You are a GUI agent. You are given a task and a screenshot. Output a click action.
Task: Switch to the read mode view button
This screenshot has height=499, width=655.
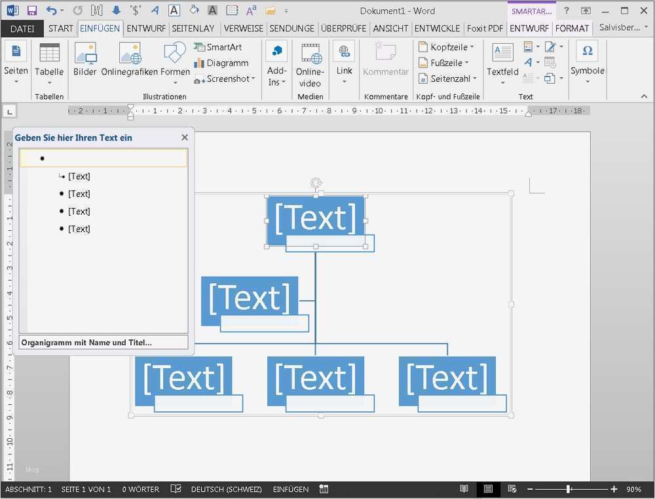point(464,489)
